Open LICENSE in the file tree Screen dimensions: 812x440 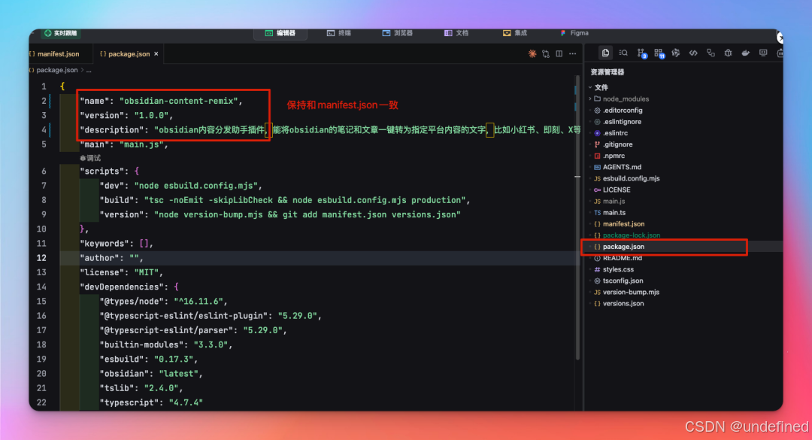tap(617, 190)
